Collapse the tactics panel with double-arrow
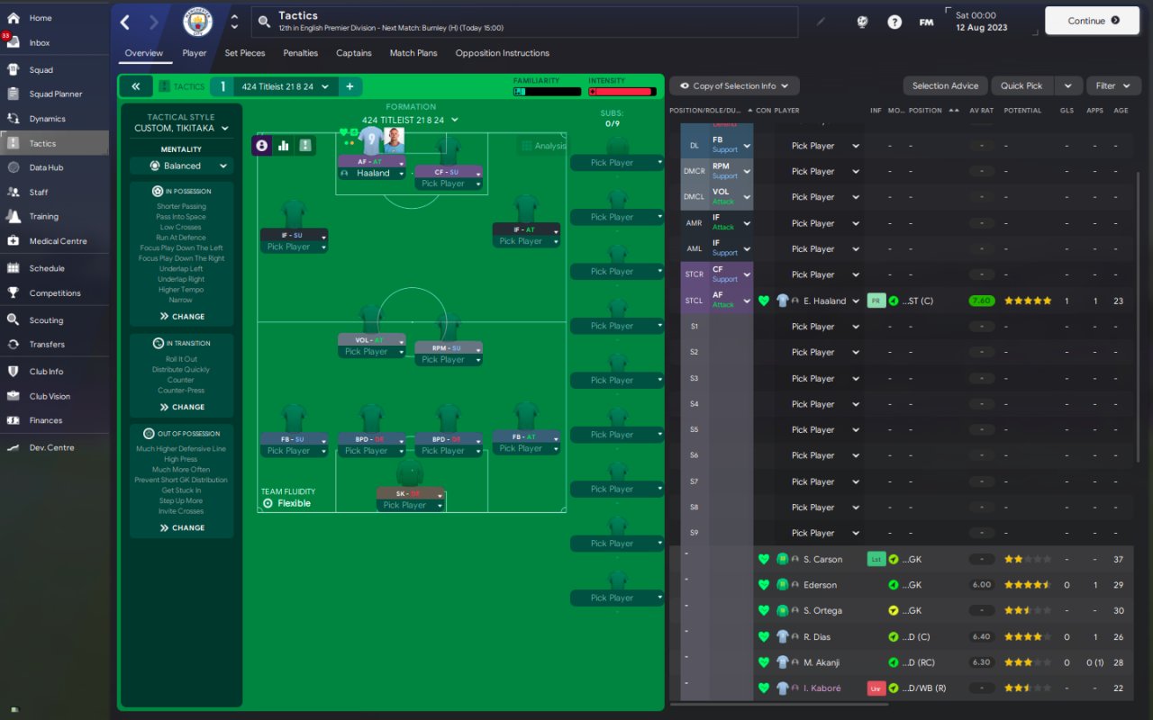Viewport: 1153px width, 720px height. coord(135,86)
